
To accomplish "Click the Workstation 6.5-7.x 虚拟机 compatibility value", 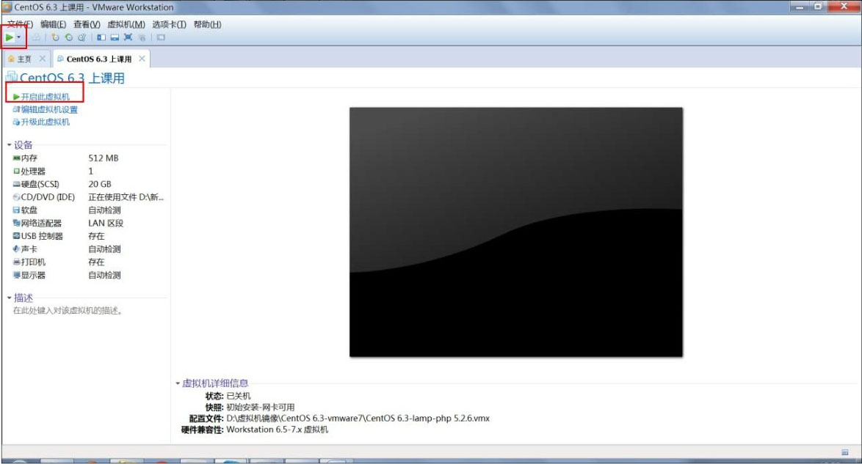I will pyautogui.click(x=277, y=430).
